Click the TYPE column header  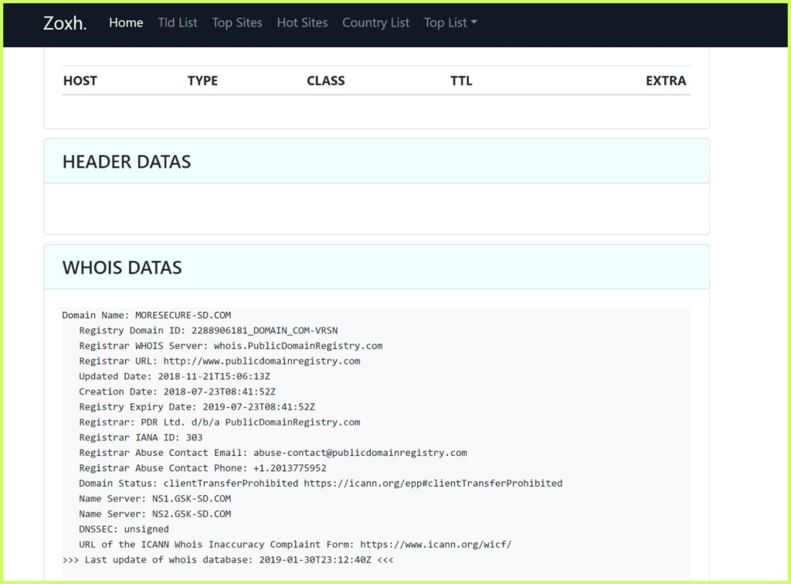point(202,80)
